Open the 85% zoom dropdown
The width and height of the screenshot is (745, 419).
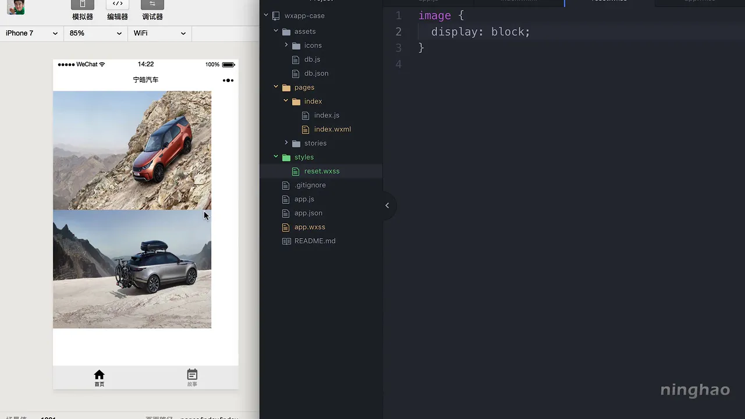(96, 33)
